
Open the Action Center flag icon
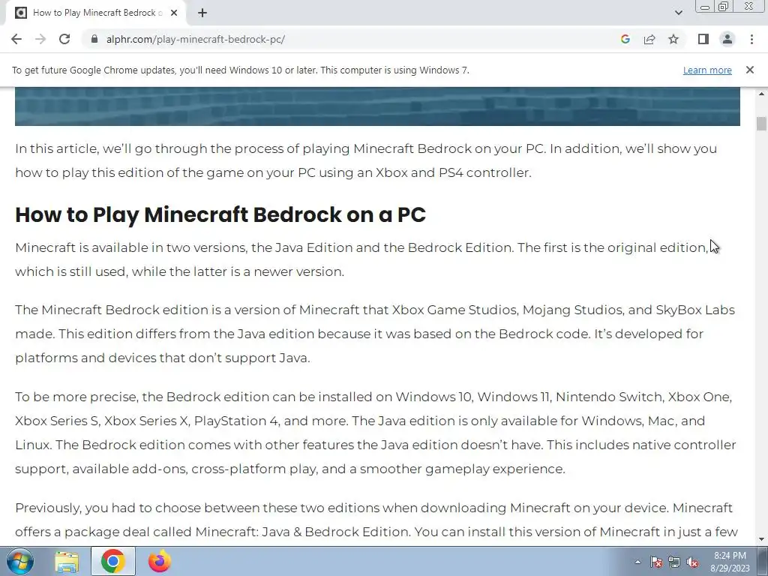[x=655, y=562]
